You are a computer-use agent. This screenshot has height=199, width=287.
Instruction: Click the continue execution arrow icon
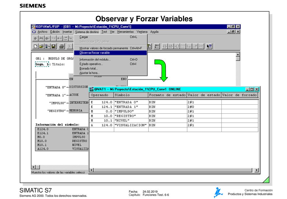coord(59,38)
